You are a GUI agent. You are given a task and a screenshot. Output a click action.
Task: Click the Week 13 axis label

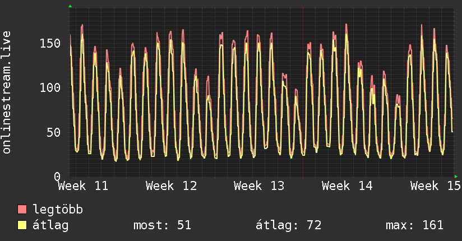click(259, 186)
